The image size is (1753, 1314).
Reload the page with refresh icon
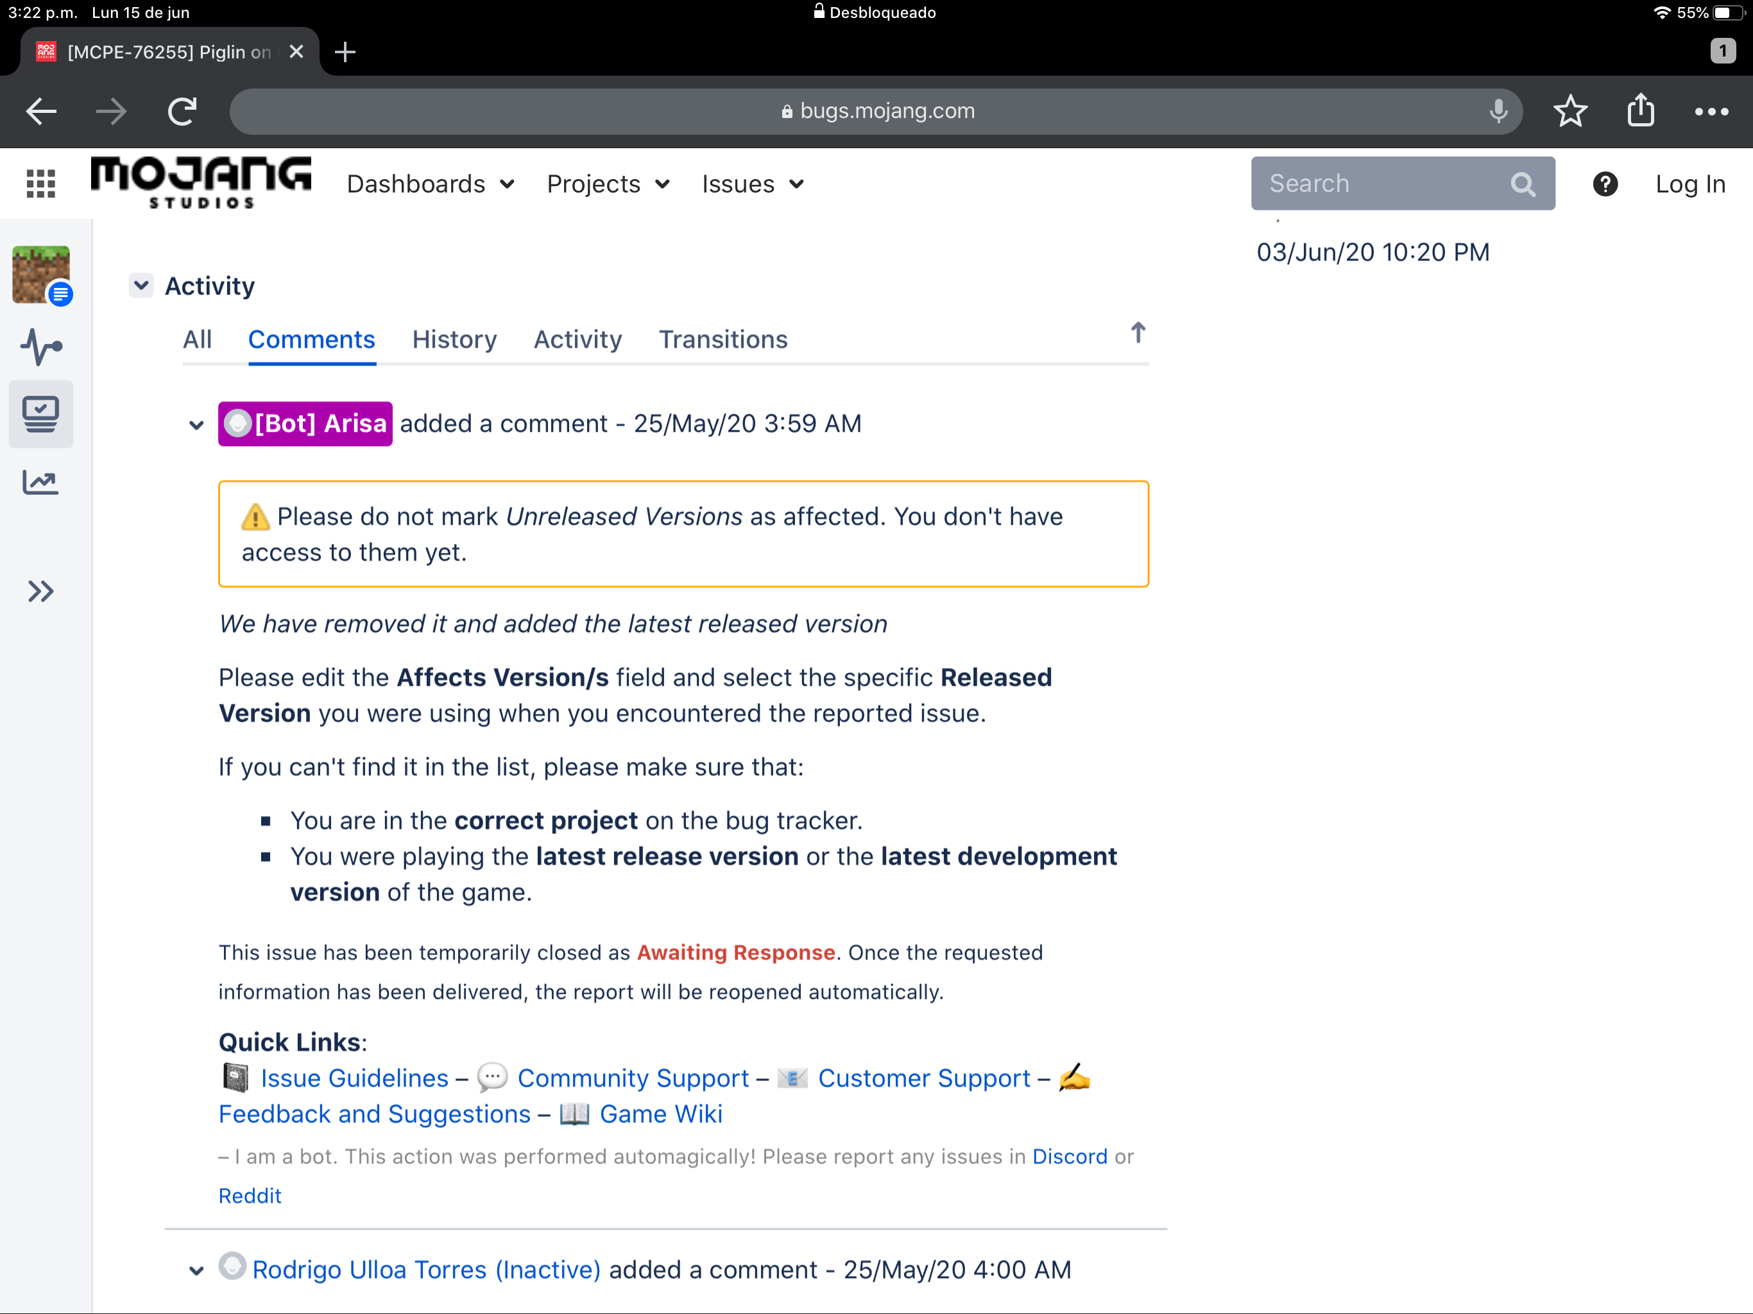[x=182, y=111]
